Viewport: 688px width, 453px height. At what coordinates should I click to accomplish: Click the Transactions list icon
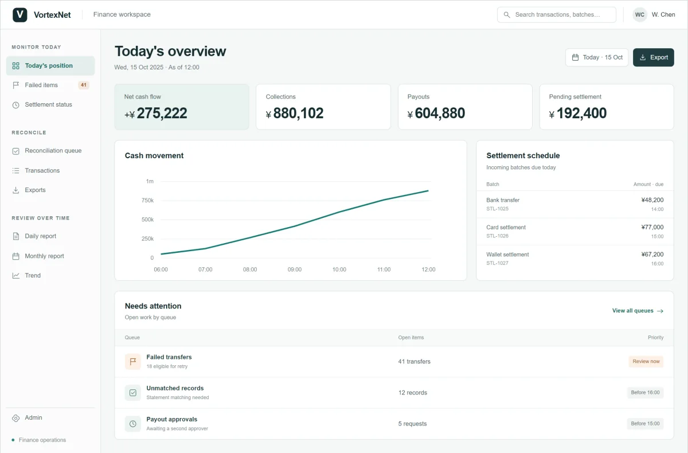[x=16, y=171]
